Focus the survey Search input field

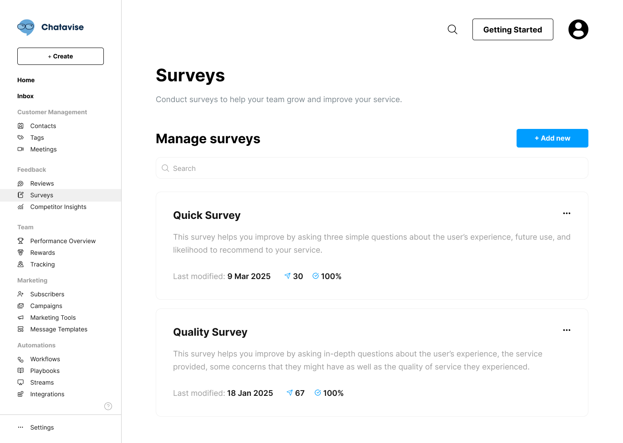coord(372,168)
